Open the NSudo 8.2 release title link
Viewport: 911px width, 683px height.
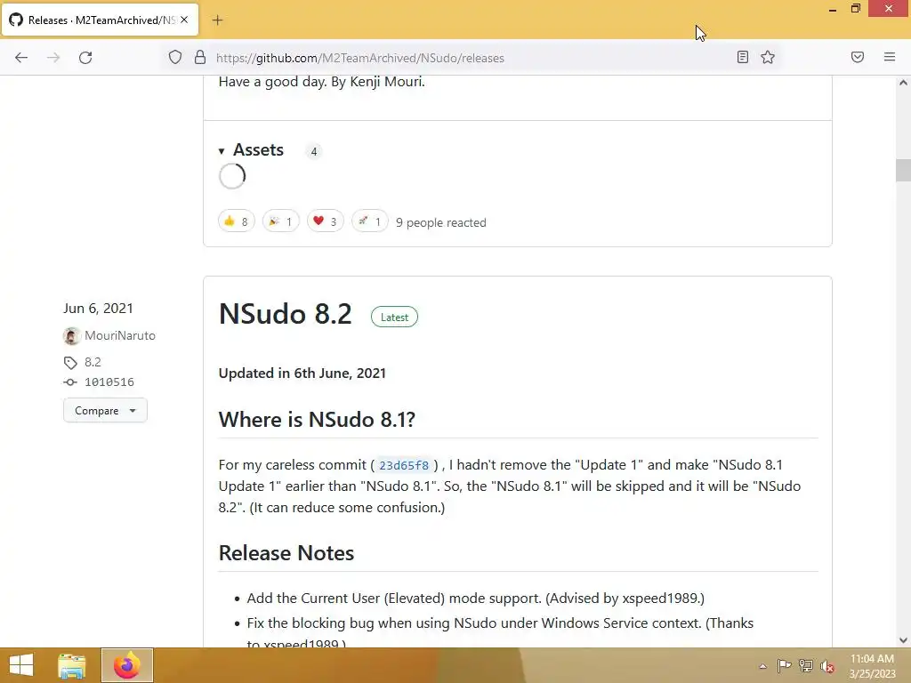[286, 314]
